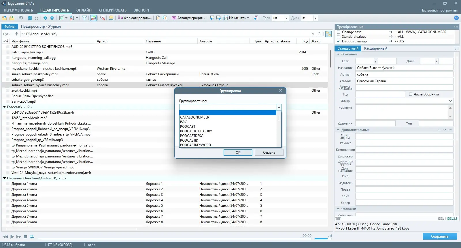Screen dimensions: 461x248
Task: Click the undo arrow icon
Action: 21,18
